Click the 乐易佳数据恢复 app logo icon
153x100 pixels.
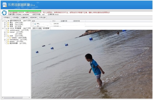[x=4, y=5]
